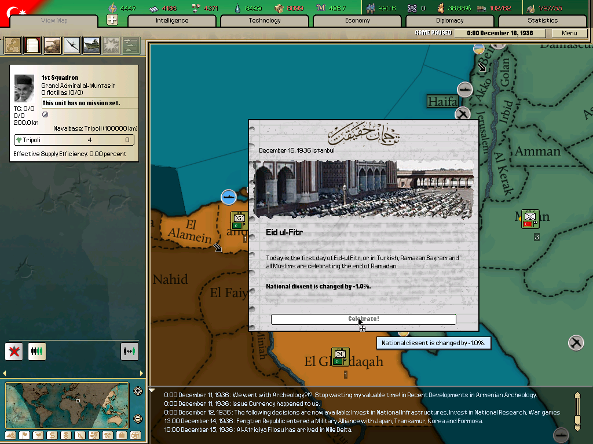The image size is (593, 444).
Task: Collapse the message log with the triangle
Action: coord(152,391)
